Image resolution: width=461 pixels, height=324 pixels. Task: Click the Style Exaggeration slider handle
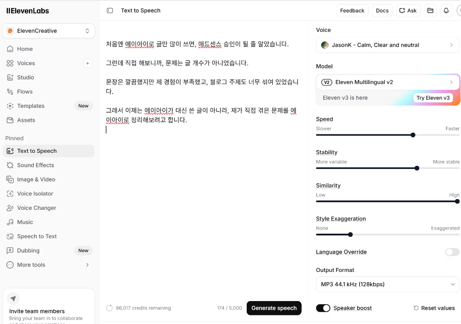click(350, 235)
